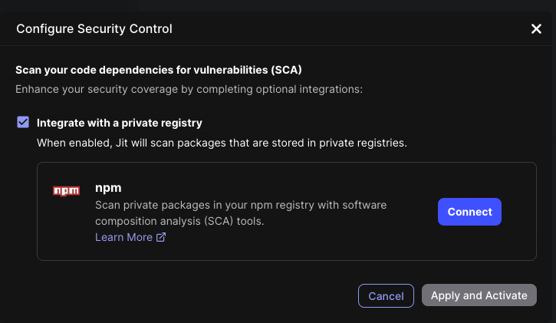Screen dimensions: 556x323
Task: Click the red npm logo
Action: click(x=66, y=190)
